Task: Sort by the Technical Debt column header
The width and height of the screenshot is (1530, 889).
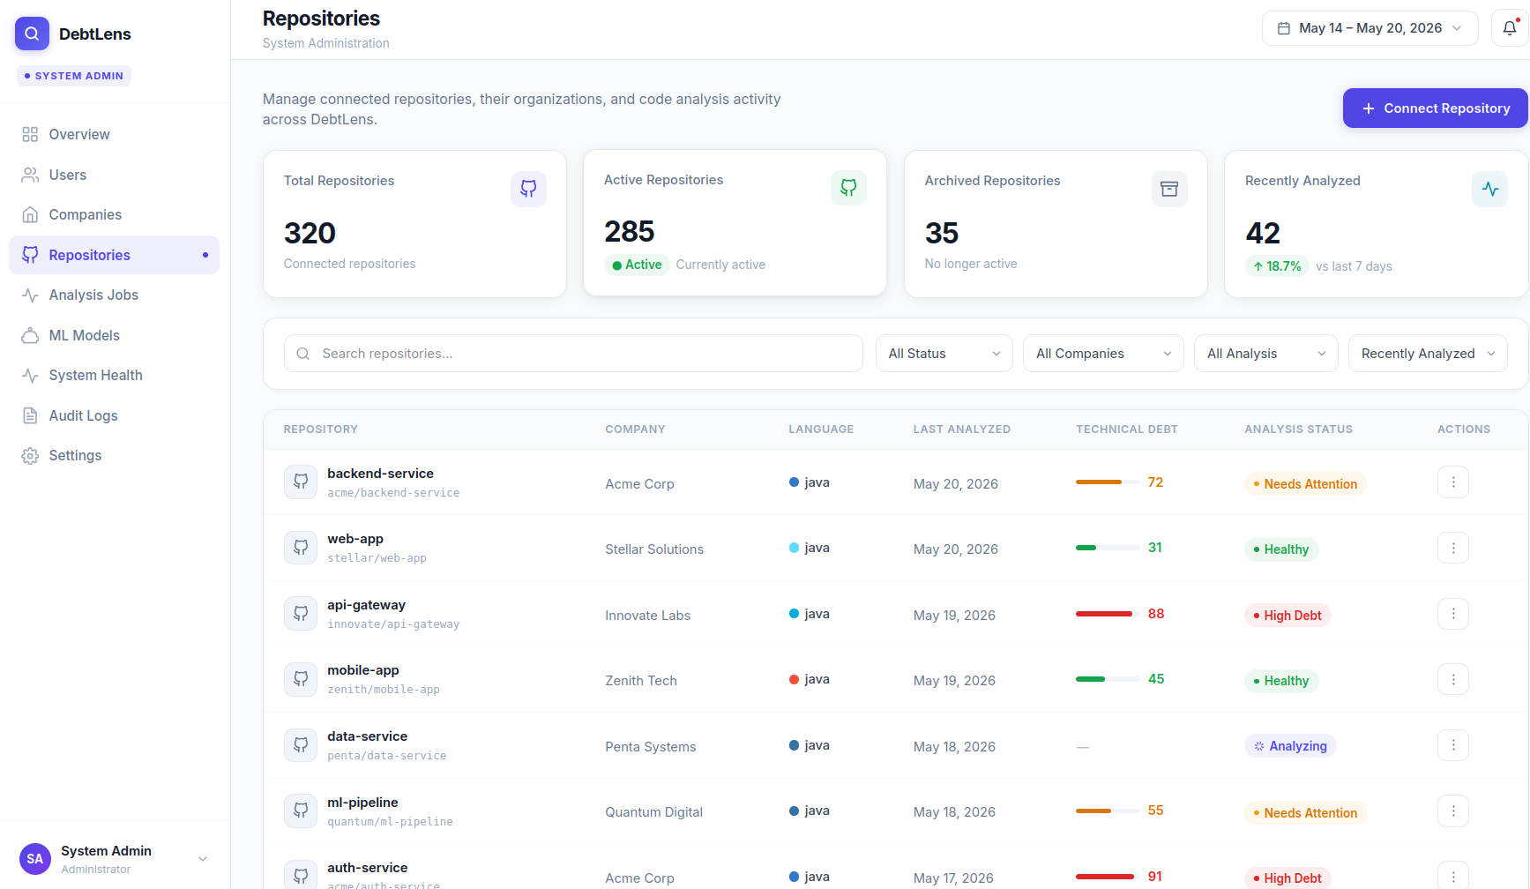Action: point(1127,430)
